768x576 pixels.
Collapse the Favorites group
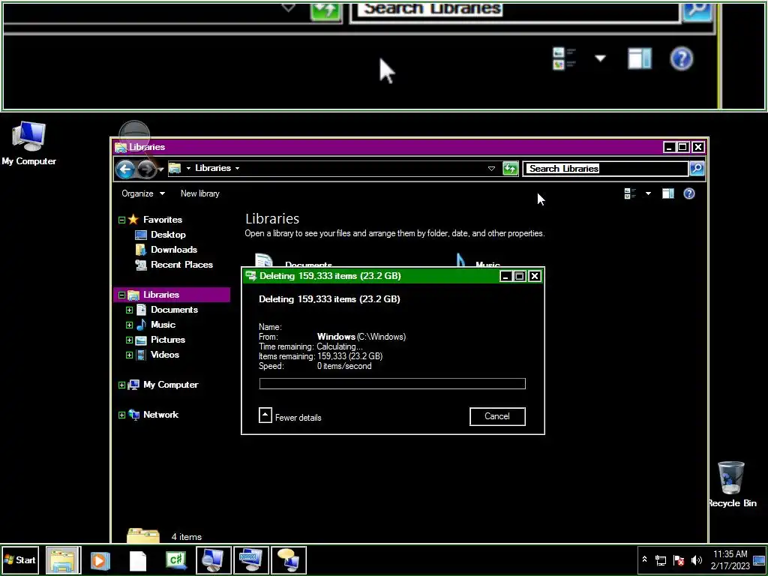point(122,220)
